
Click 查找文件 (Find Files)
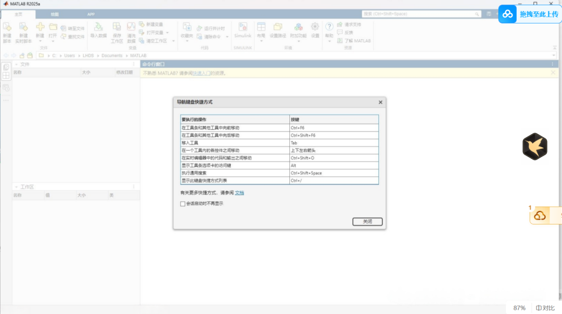[x=73, y=36]
